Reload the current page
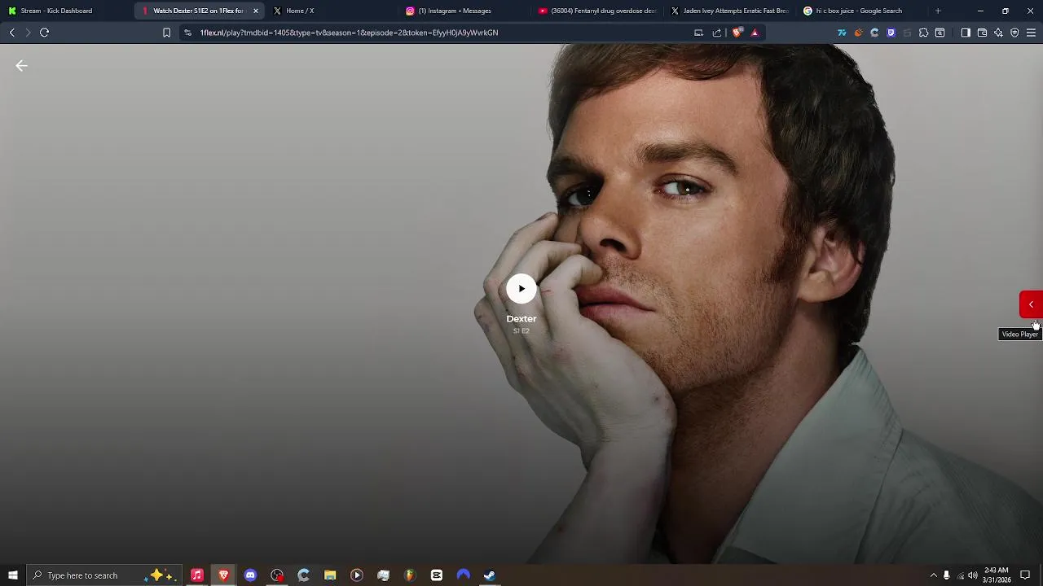 pos(45,33)
